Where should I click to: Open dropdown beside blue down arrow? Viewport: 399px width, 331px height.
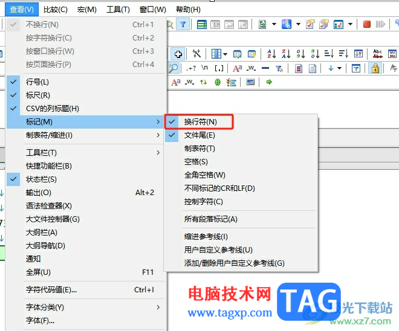coord(339,68)
